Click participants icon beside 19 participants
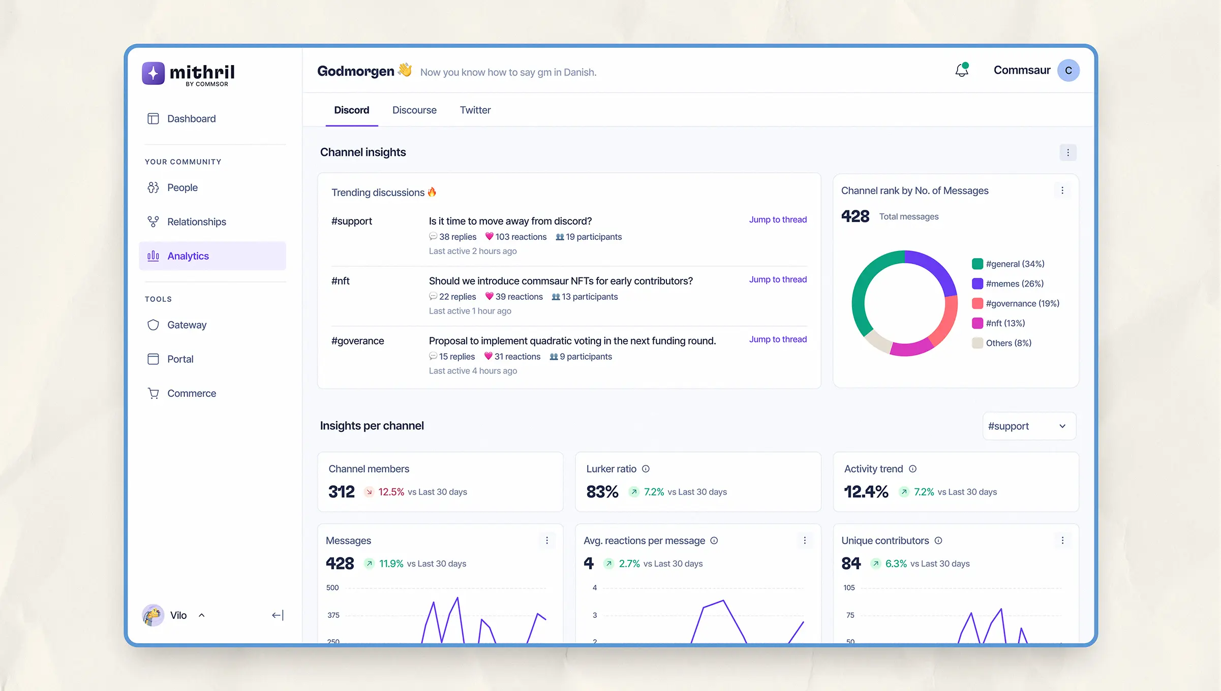The width and height of the screenshot is (1221, 691). tap(560, 237)
